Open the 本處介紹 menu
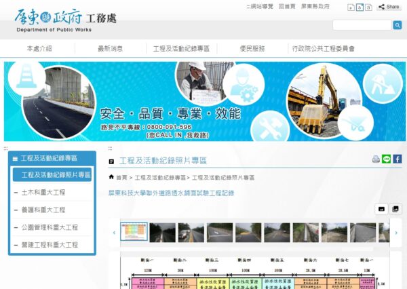The width and height of the screenshot is (407, 289). click(x=39, y=49)
